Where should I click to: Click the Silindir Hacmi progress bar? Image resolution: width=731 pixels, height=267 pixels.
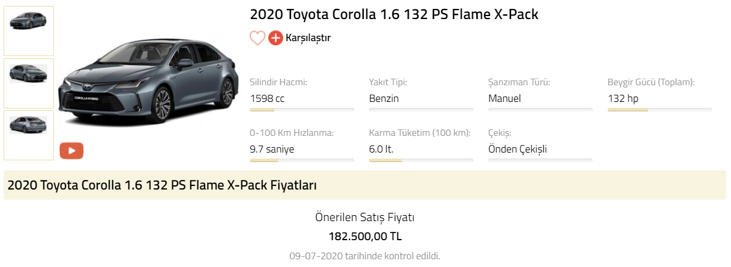302,110
